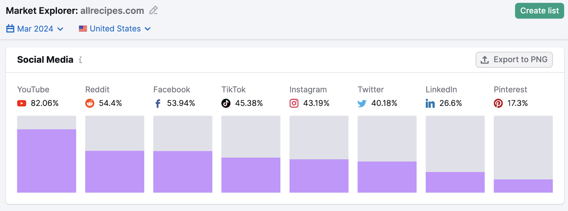Click the LinkedIn icon
The image size is (568, 211).
click(x=430, y=103)
